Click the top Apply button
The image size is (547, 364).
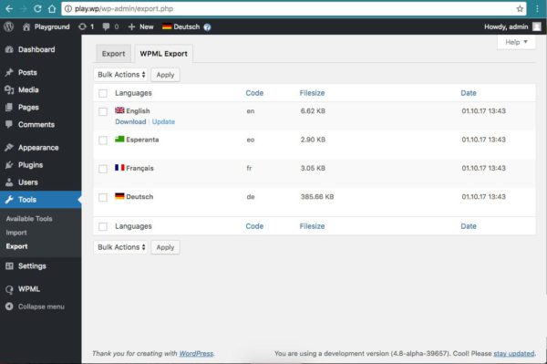(x=165, y=75)
